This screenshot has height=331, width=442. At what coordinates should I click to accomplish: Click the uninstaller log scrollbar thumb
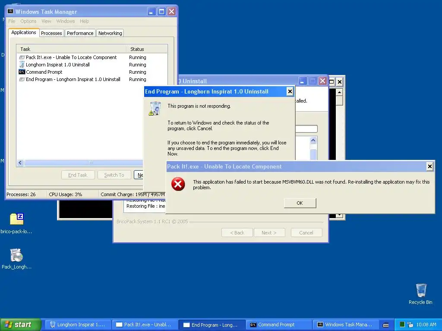[313, 155]
